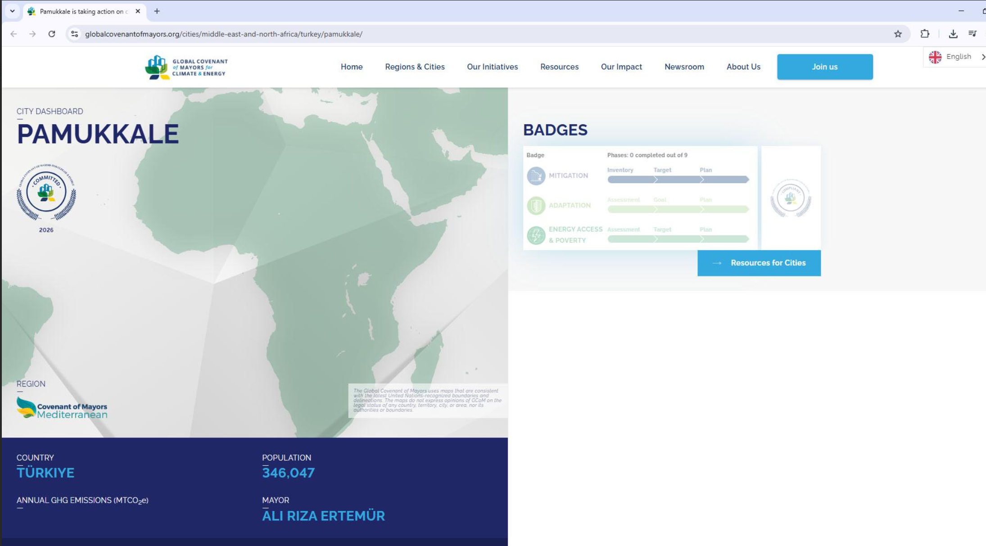This screenshot has height=546, width=986.
Task: Click the Adaptation shield badge icon
Action: [536, 206]
